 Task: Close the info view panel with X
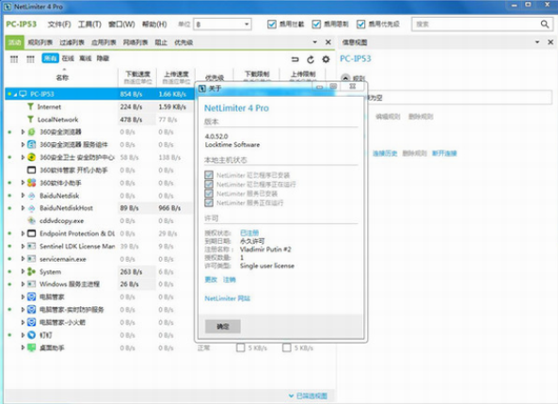coord(550,42)
